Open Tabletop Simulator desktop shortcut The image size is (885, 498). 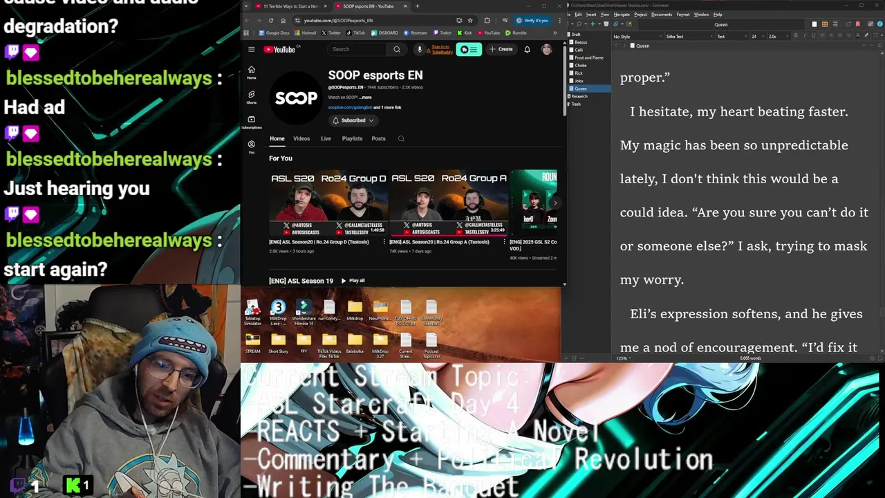(252, 313)
